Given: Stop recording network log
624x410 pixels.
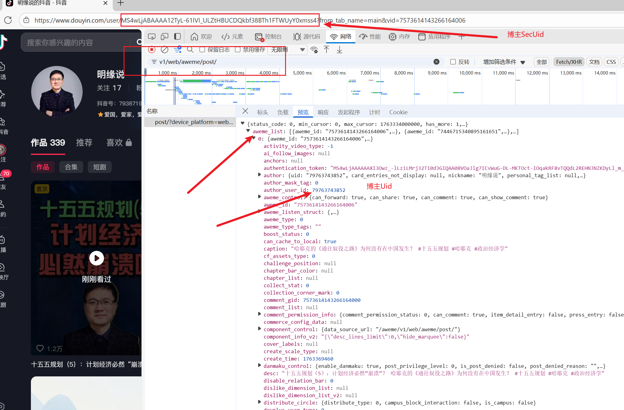Looking at the screenshot, I should (152, 49).
